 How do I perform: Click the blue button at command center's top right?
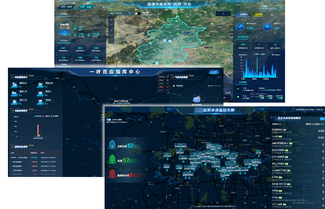[214, 72]
